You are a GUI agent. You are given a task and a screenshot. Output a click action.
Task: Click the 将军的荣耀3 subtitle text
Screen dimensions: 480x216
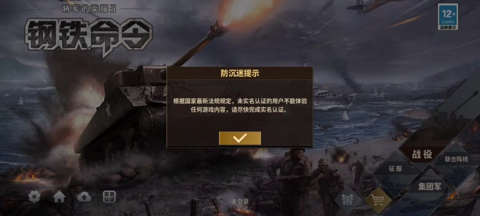[x=89, y=9]
